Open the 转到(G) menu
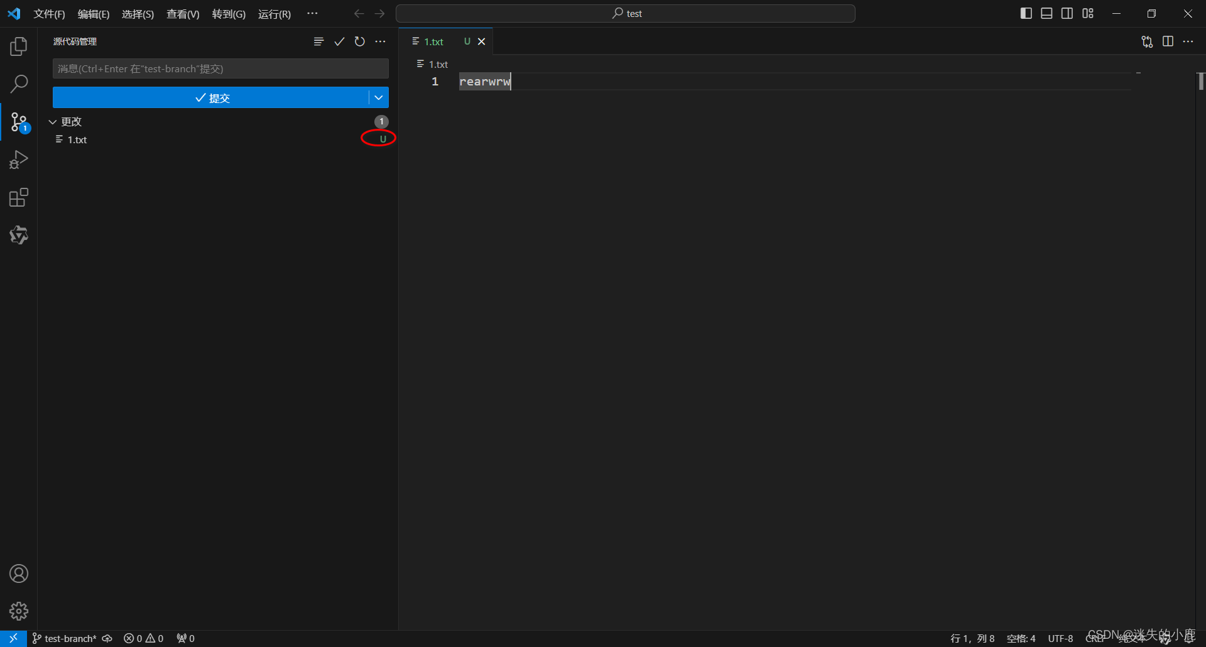 (x=229, y=14)
